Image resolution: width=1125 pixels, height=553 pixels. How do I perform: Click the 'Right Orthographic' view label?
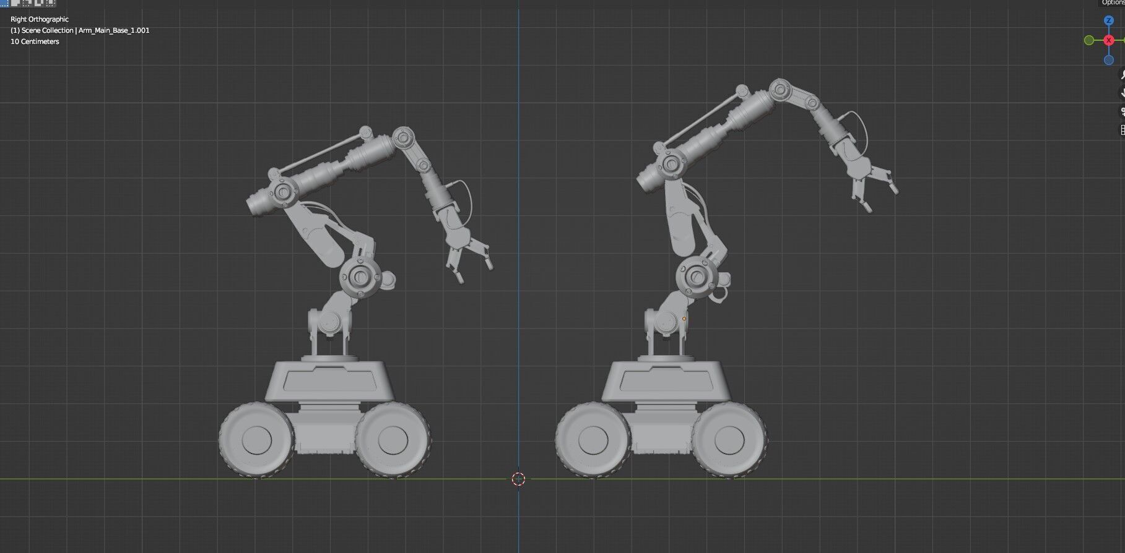click(40, 19)
